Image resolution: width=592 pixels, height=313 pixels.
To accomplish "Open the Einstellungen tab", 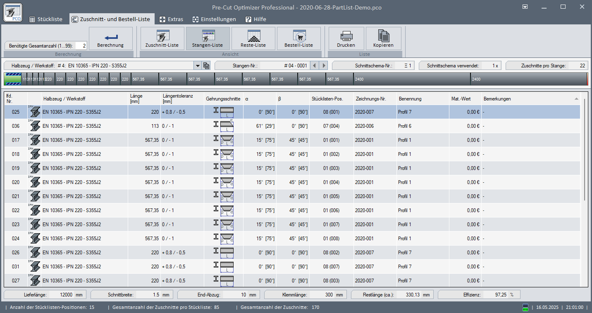I will (214, 19).
